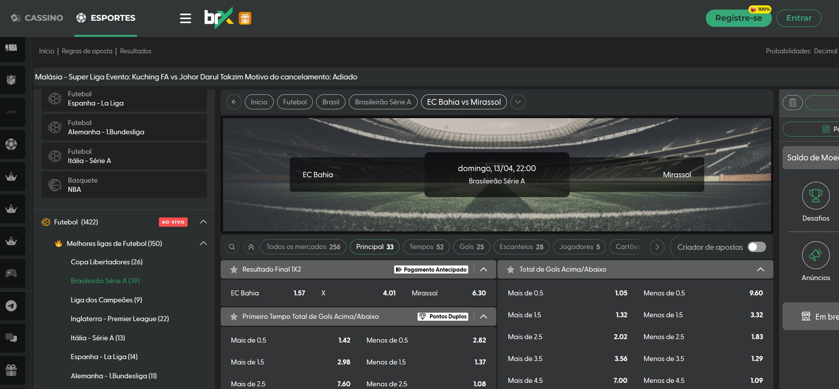Open the bet slip clipboard icon
This screenshot has width=839, height=389.
[x=793, y=102]
